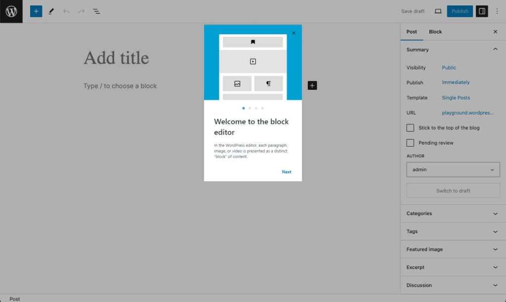
Task: Expand the Excerpt panel
Action: [x=453, y=267]
